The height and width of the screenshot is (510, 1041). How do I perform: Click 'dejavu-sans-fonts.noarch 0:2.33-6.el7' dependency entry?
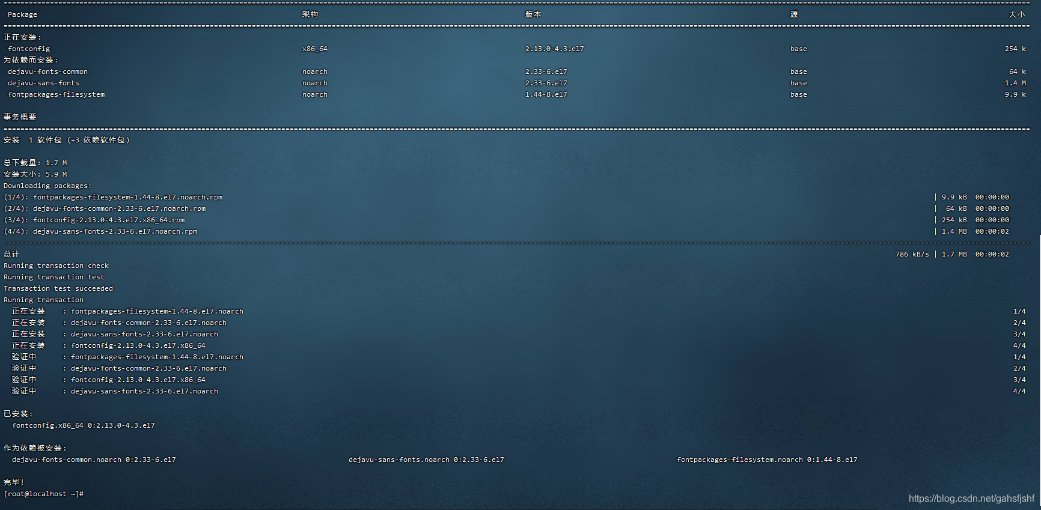426,460
